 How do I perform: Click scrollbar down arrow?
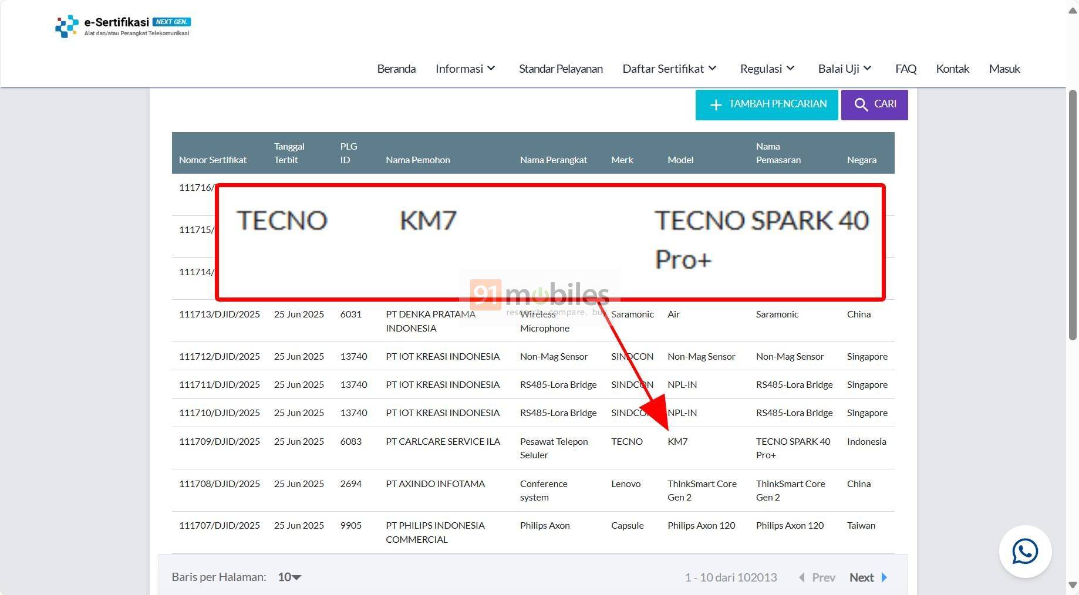[1073, 586]
